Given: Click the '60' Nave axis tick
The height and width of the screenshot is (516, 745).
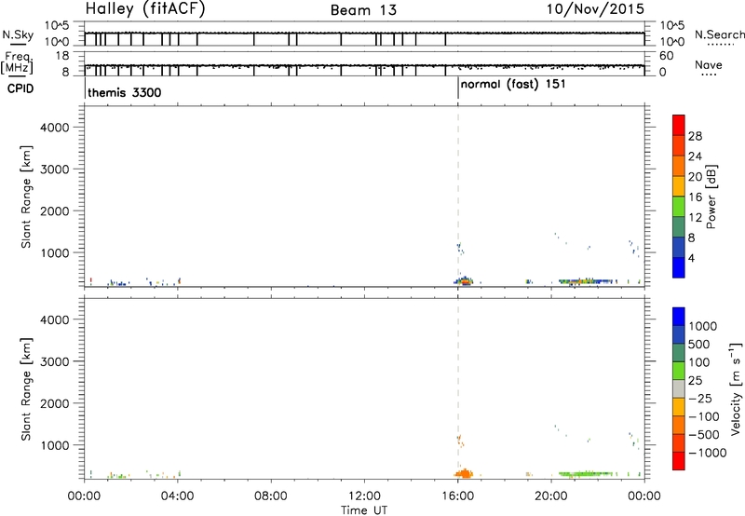Looking at the screenshot, I should tap(667, 56).
